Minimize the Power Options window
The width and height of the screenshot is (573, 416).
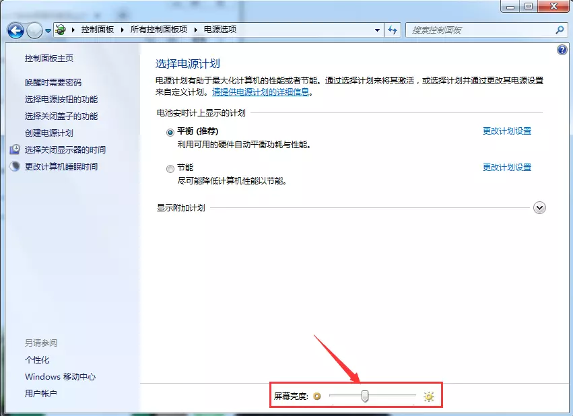click(510, 6)
